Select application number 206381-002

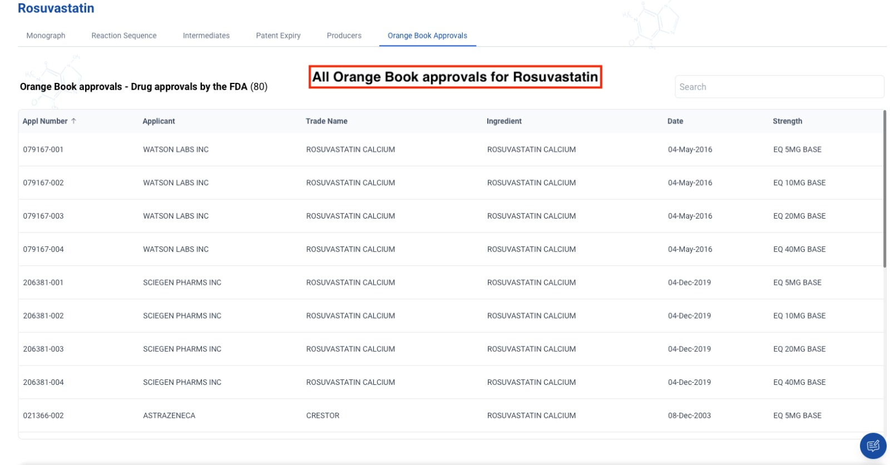click(43, 316)
